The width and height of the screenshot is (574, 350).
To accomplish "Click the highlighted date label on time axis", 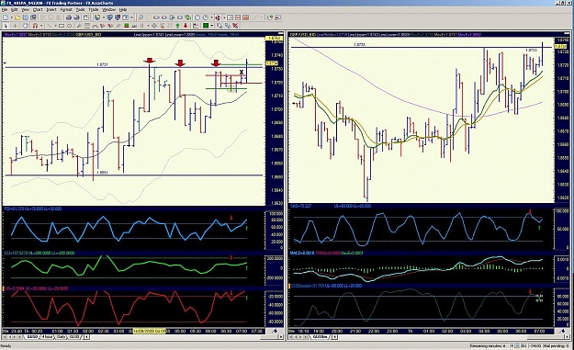I will [149, 331].
